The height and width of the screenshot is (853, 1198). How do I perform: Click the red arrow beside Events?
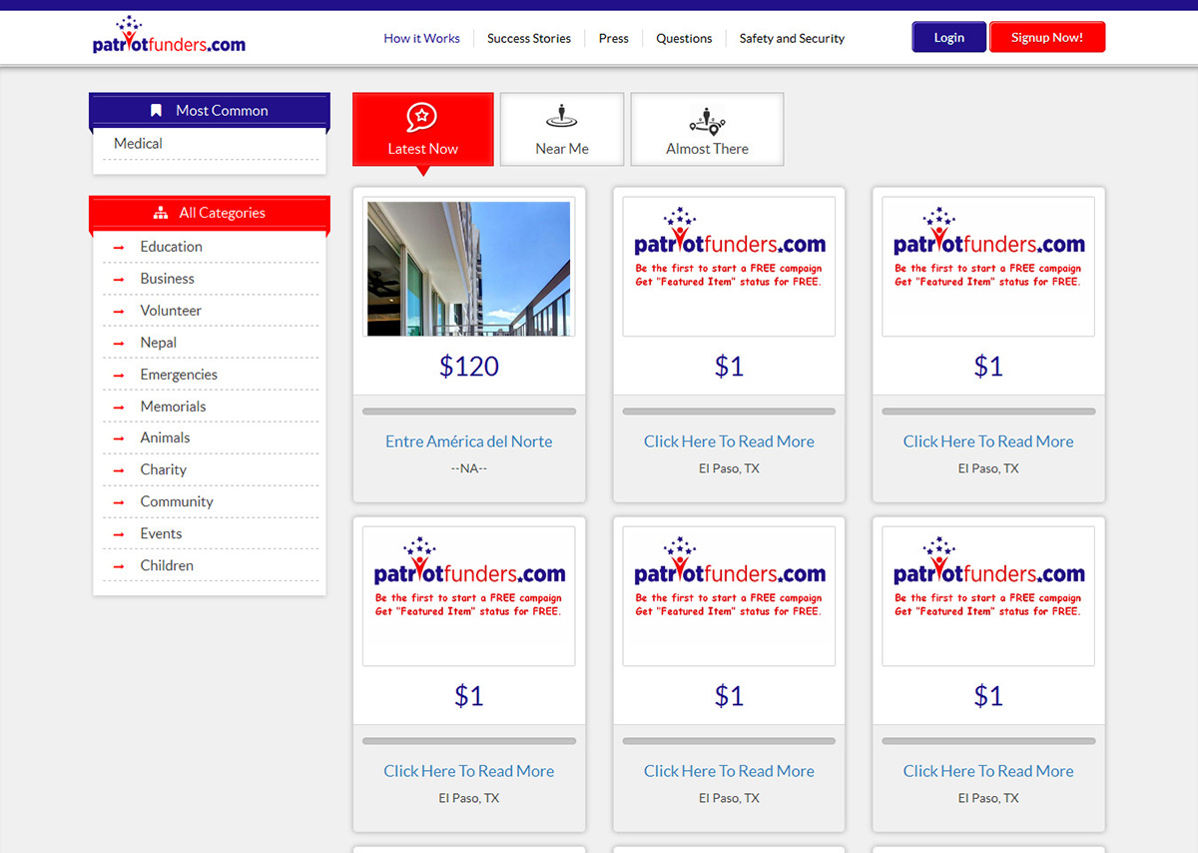click(x=119, y=534)
